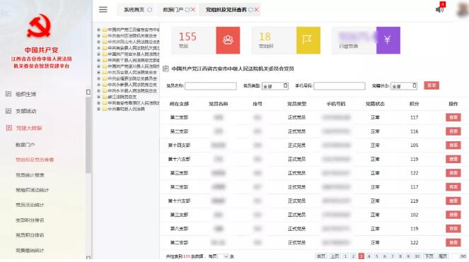Go to 上页 previous page
This screenshot has width=469, height=262.
pos(335,256)
